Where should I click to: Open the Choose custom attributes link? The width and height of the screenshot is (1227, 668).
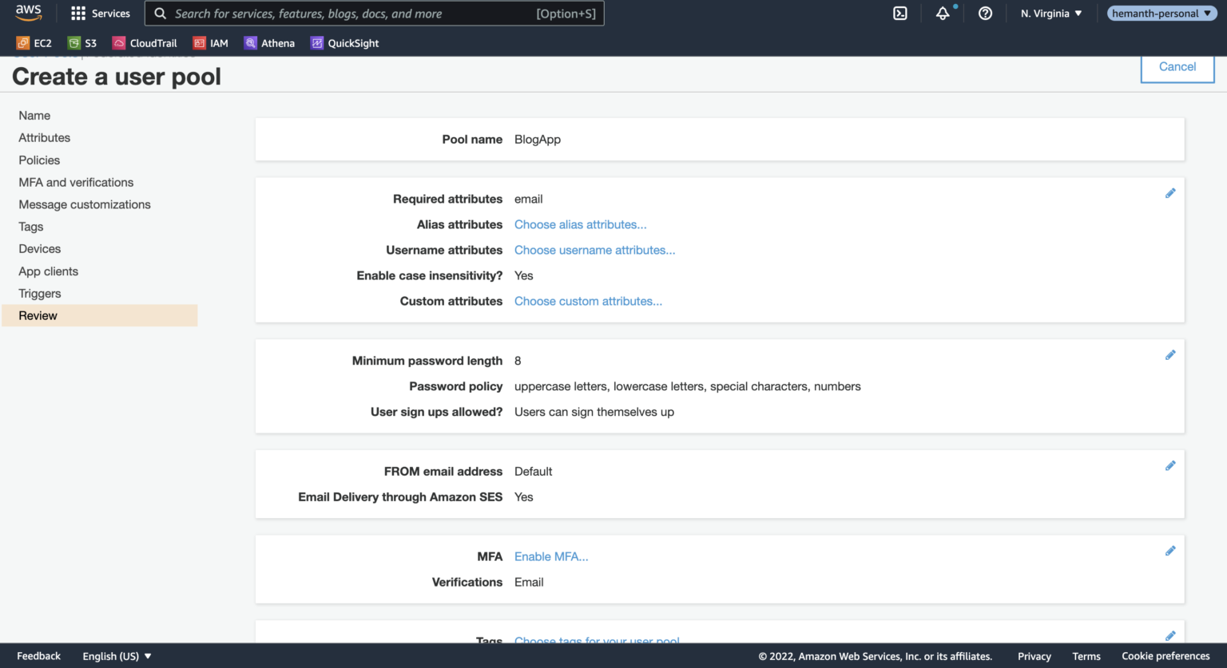588,301
